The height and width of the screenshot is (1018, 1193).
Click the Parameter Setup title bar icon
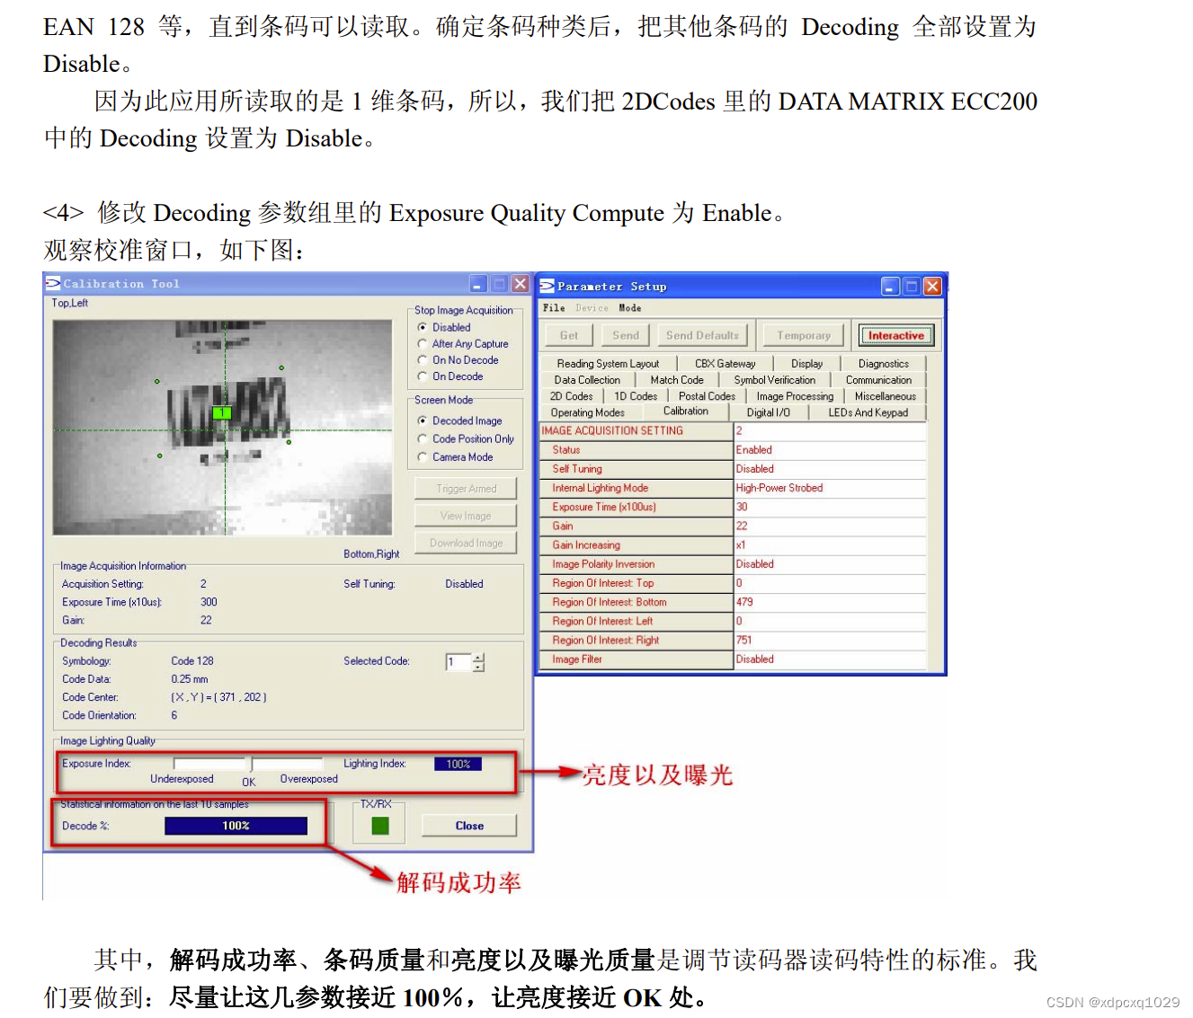[547, 286]
